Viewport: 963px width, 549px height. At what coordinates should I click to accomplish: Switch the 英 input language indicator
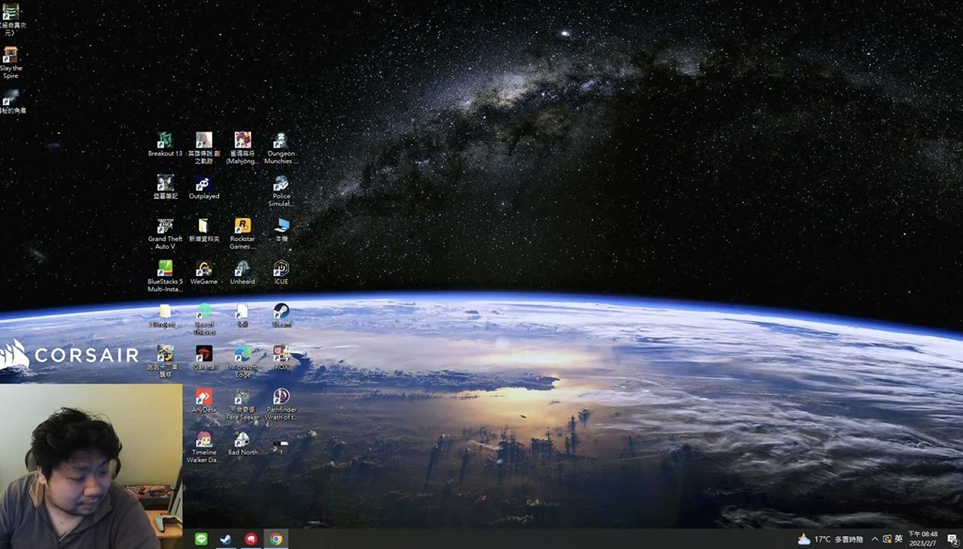click(x=899, y=539)
